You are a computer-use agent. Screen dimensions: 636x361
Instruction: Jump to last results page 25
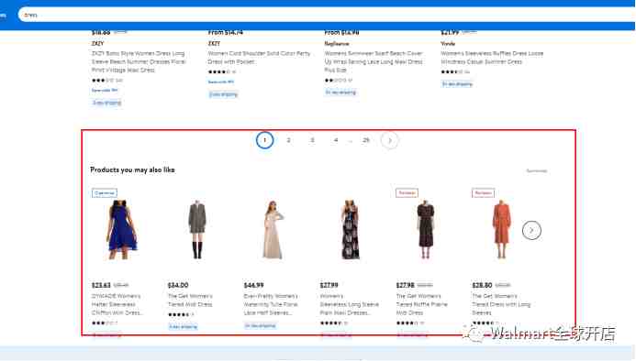[x=366, y=140]
